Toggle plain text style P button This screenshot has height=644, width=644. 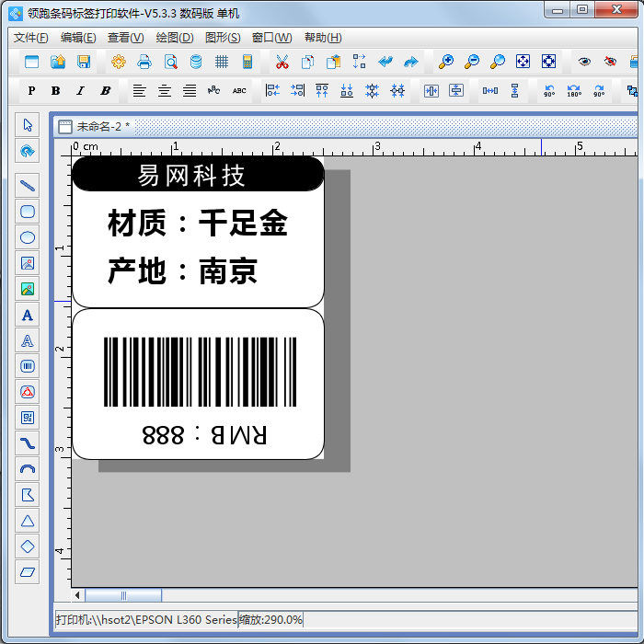31,91
